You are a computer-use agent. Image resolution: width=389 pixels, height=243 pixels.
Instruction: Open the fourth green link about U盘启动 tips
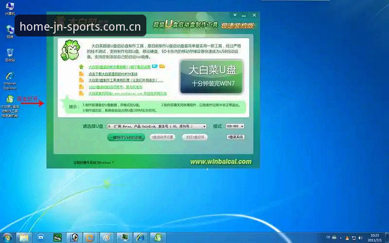115,87
